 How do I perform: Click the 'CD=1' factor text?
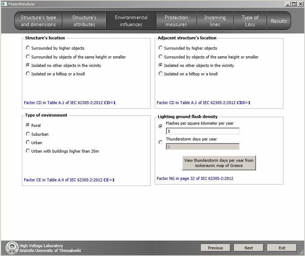click(110, 103)
